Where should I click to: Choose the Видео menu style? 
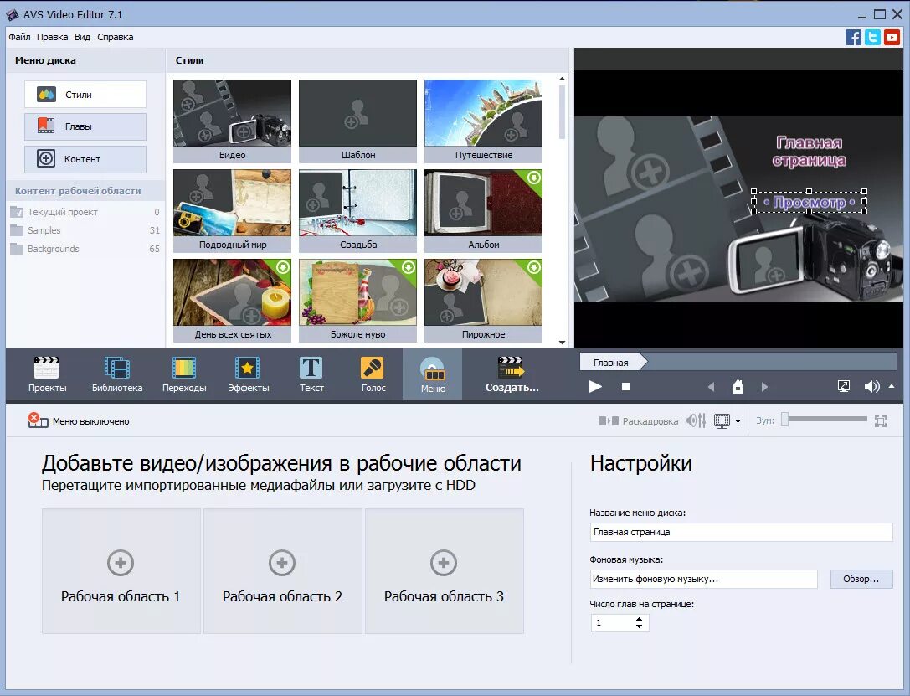[x=232, y=121]
